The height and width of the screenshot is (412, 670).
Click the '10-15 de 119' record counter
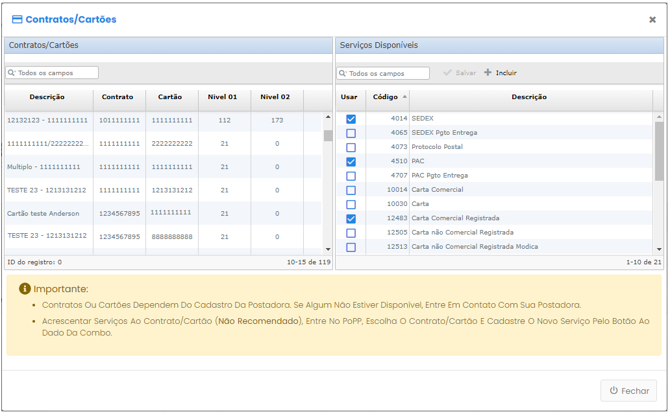pos(308,262)
